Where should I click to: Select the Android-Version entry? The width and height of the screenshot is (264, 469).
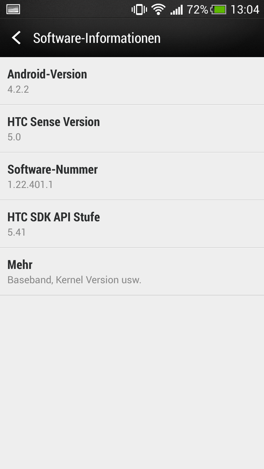point(132,81)
